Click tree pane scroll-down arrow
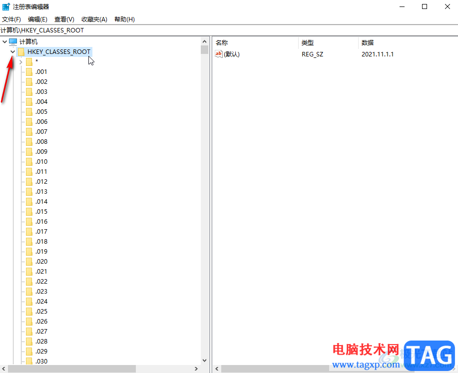 [204, 361]
